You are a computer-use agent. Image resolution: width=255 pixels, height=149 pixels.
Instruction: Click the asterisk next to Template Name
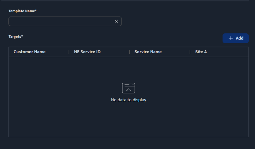click(x=36, y=11)
